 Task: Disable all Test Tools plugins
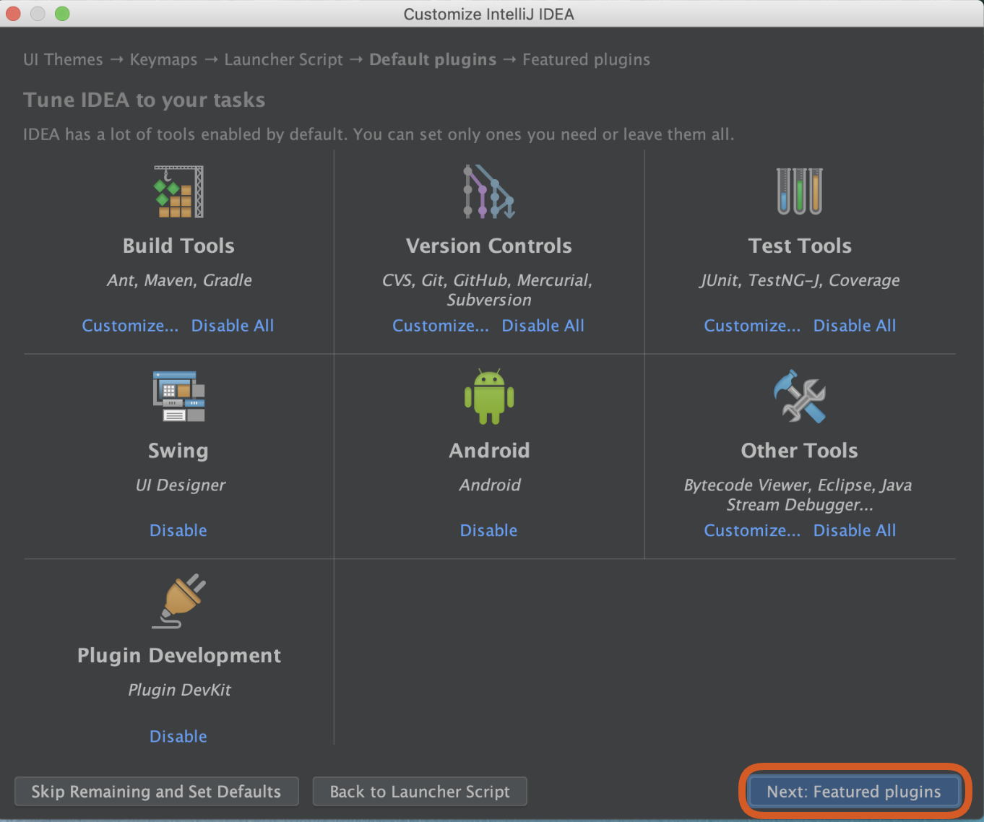(x=855, y=326)
